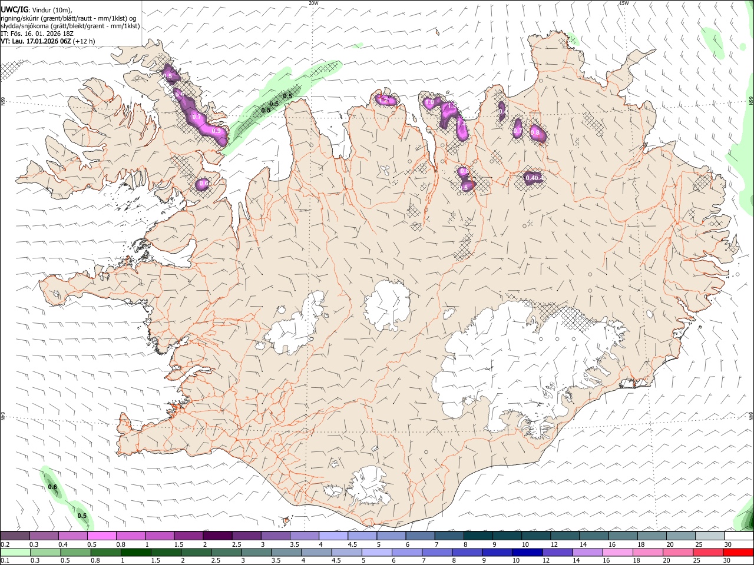Click the '20W' longitude label
Image resolution: width=754 pixels, height=565 pixels.
[313, 3]
